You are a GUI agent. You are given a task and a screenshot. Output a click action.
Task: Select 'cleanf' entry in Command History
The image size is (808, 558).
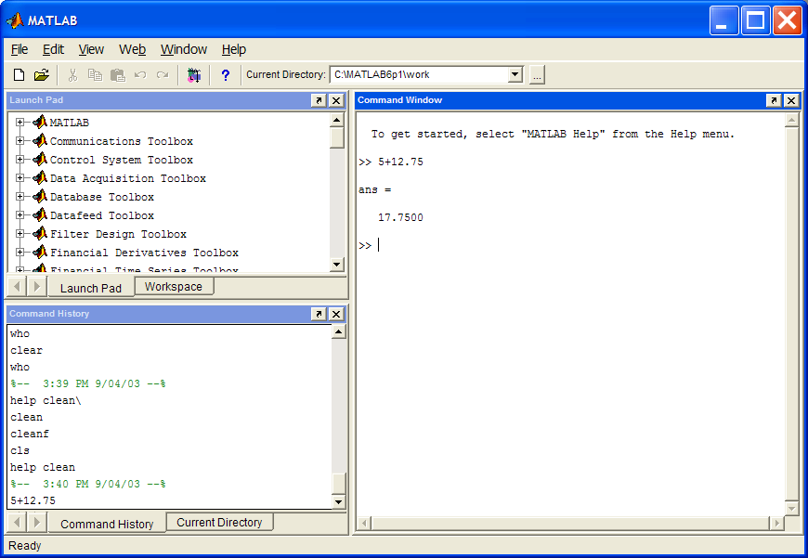(x=30, y=434)
